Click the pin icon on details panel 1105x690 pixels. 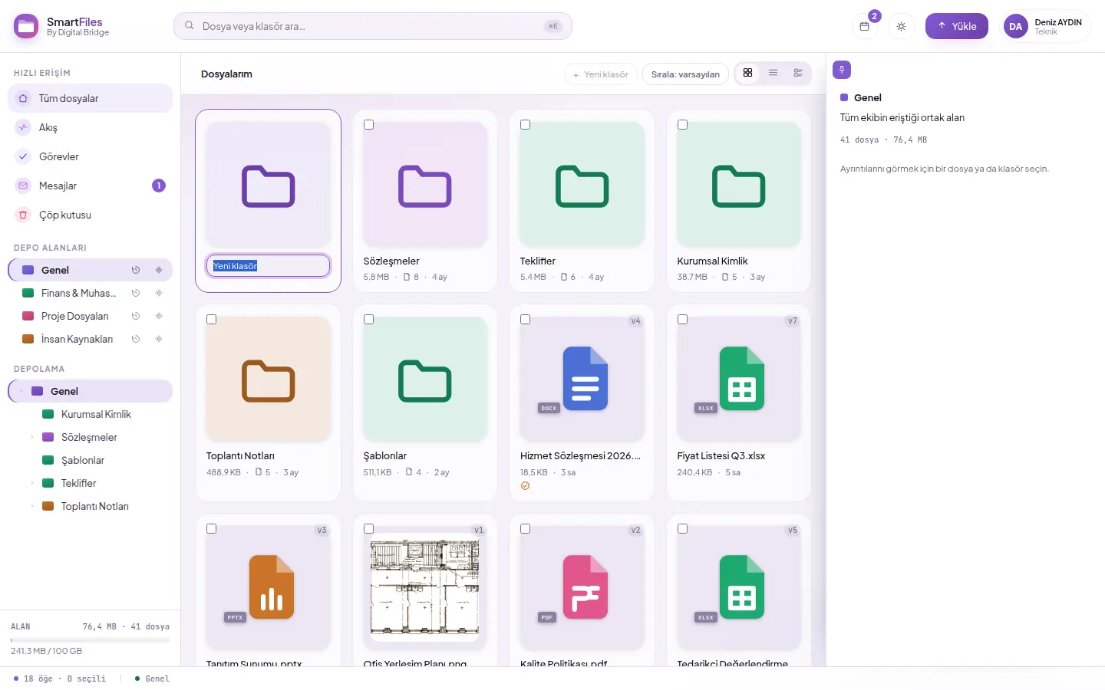842,70
